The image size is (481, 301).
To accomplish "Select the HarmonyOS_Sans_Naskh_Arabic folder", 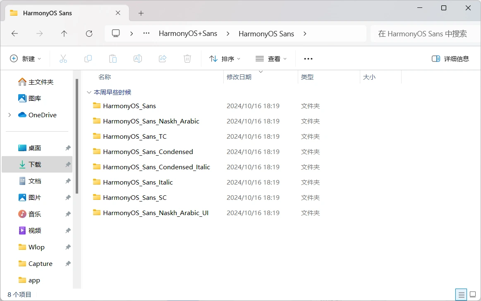I will click(151, 121).
